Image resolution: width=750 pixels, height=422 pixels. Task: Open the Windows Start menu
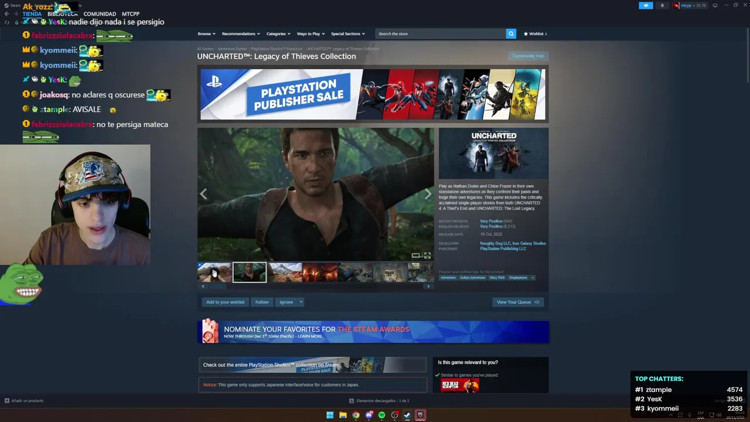[x=330, y=415]
